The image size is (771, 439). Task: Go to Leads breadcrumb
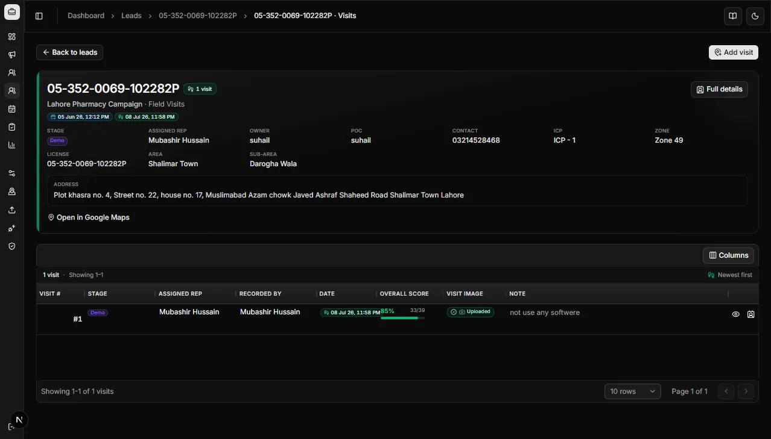[x=132, y=16]
